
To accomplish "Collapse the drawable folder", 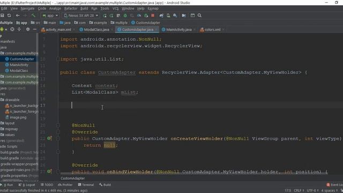I will 10,100.
